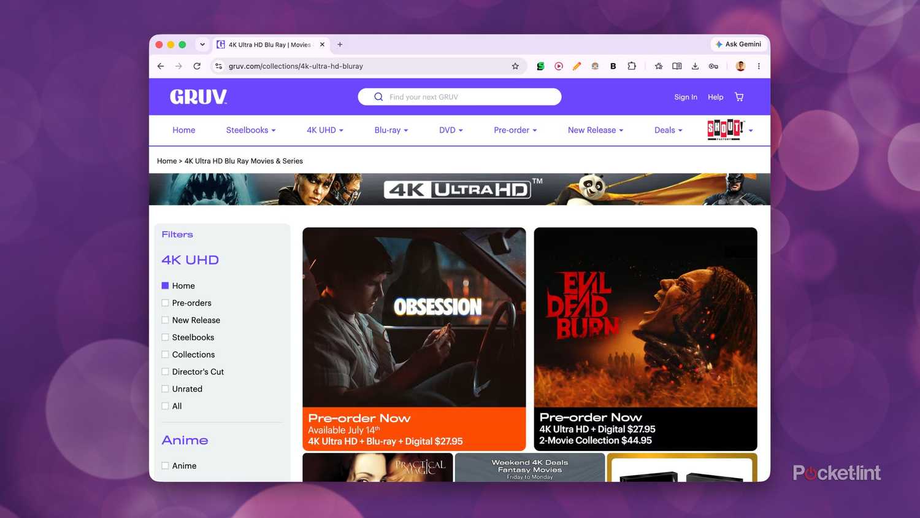Close the 4K Ultra HD Blu Ray tab
920x518 pixels.
click(322, 44)
